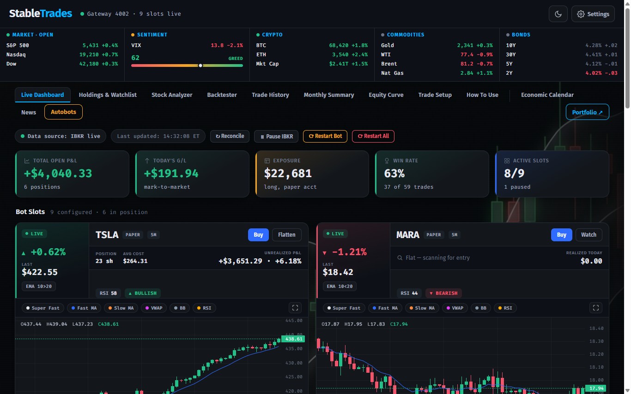Open the Trade History tab

click(270, 95)
